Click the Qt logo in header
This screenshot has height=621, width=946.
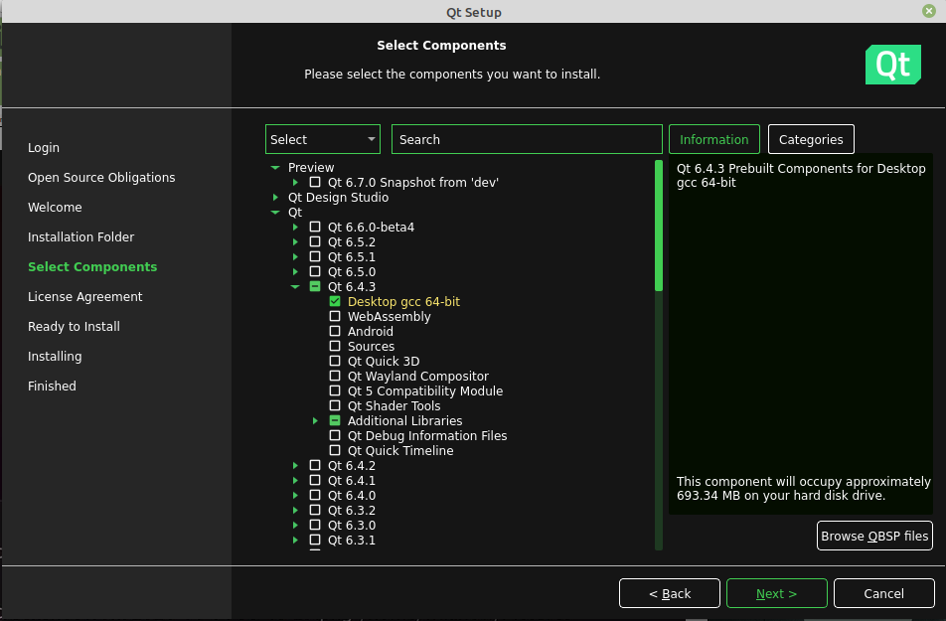[892, 65]
